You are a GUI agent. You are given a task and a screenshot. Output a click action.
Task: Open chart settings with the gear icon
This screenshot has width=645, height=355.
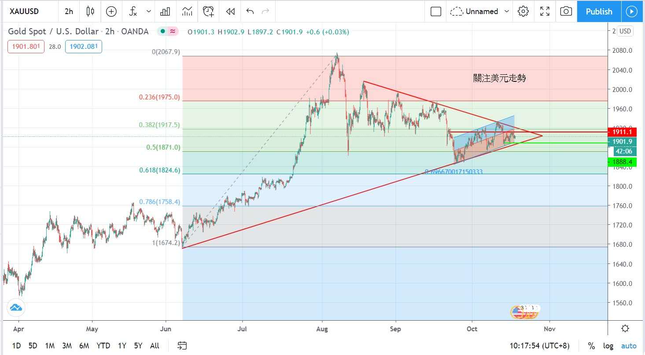(523, 11)
